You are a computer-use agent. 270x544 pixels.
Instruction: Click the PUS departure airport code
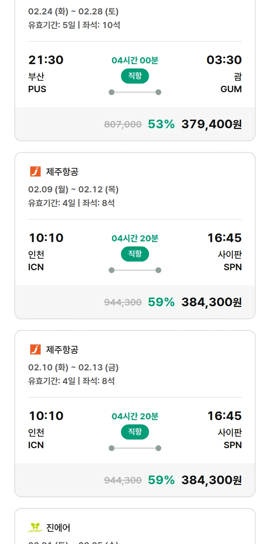coord(37,89)
